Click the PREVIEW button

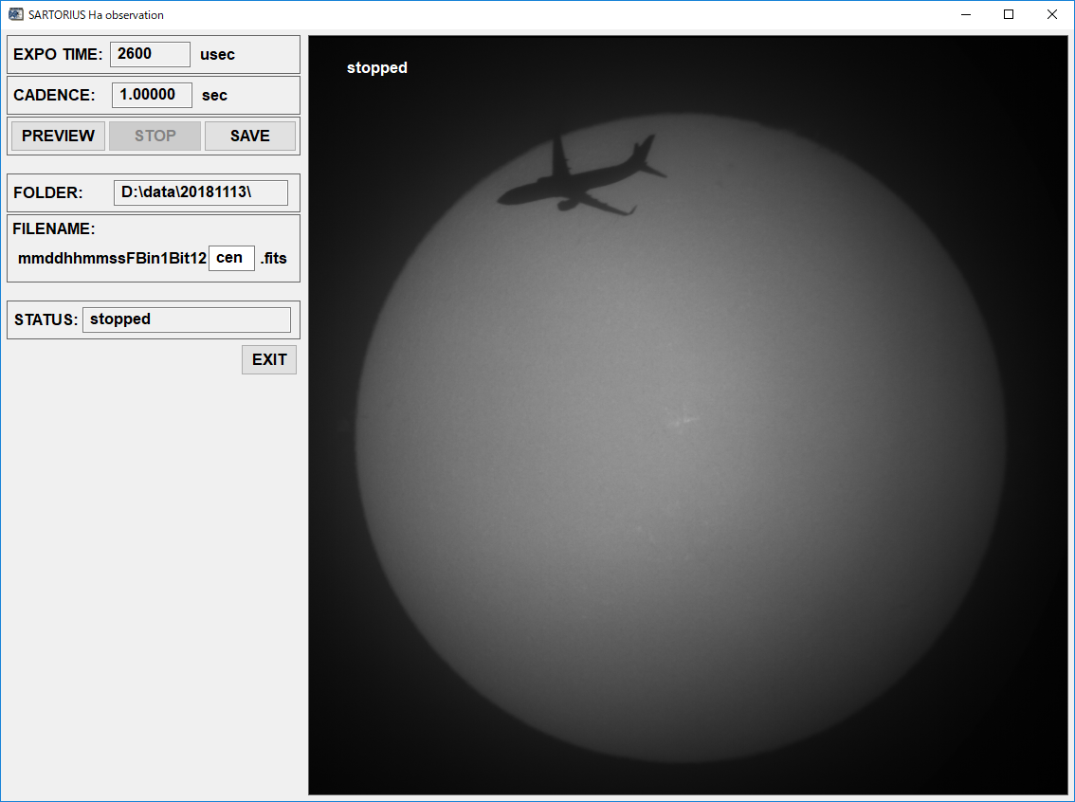[58, 136]
